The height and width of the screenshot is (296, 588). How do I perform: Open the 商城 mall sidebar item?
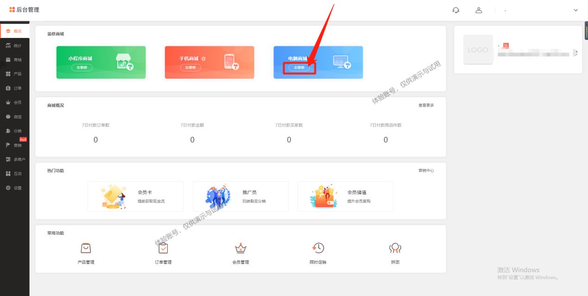(x=14, y=60)
